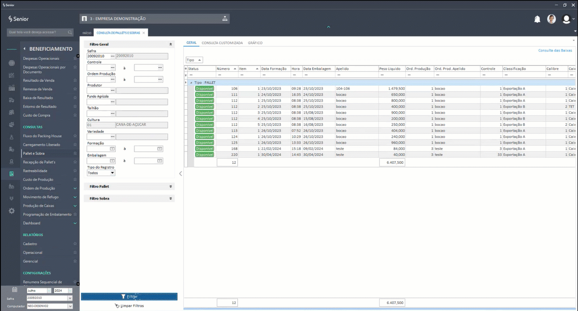Click Limpar Filtros button
The height and width of the screenshot is (311, 578).
[129, 306]
